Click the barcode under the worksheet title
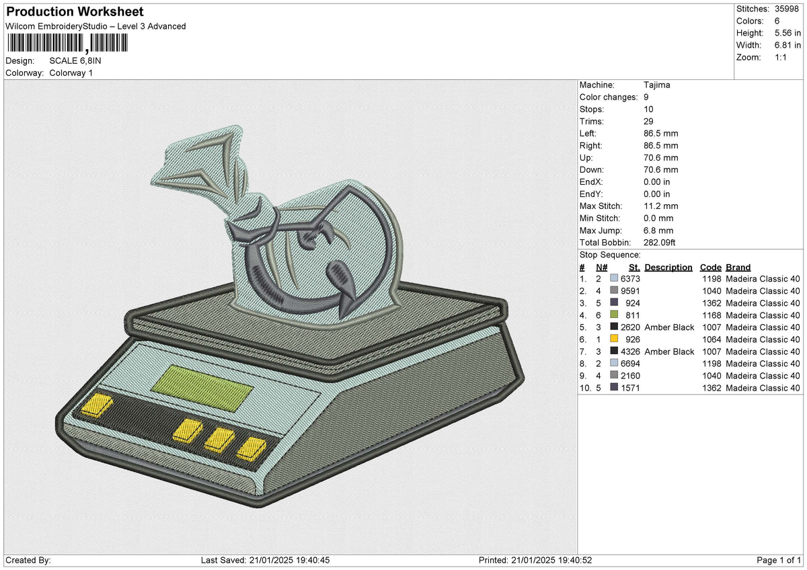 (67, 44)
